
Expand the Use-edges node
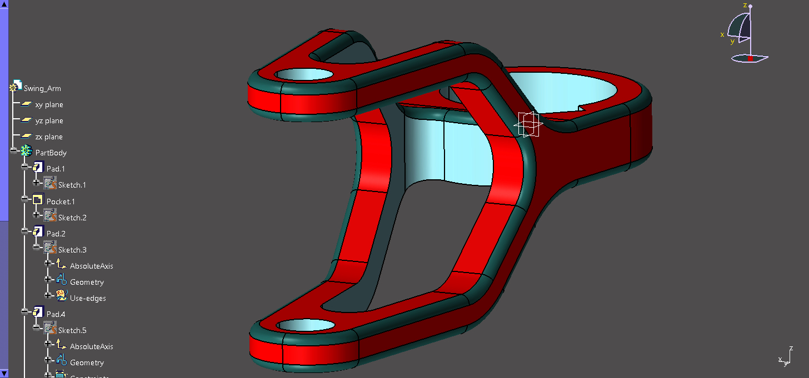pyautogui.click(x=48, y=296)
